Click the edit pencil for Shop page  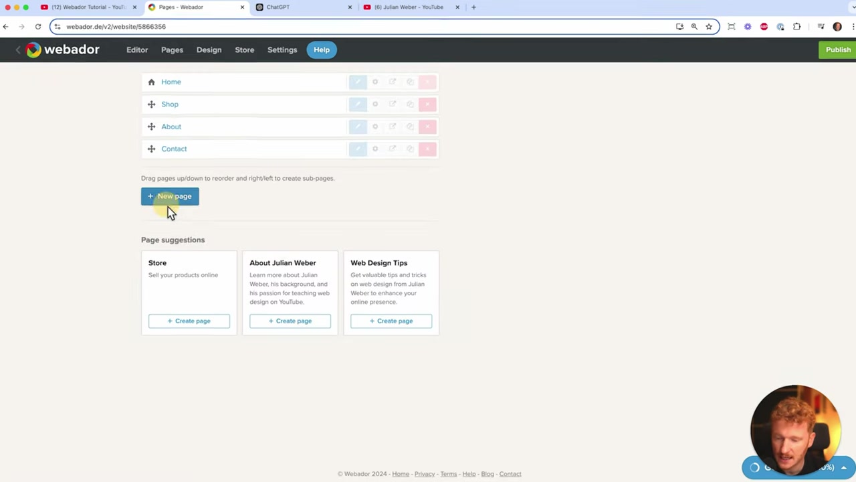click(358, 104)
